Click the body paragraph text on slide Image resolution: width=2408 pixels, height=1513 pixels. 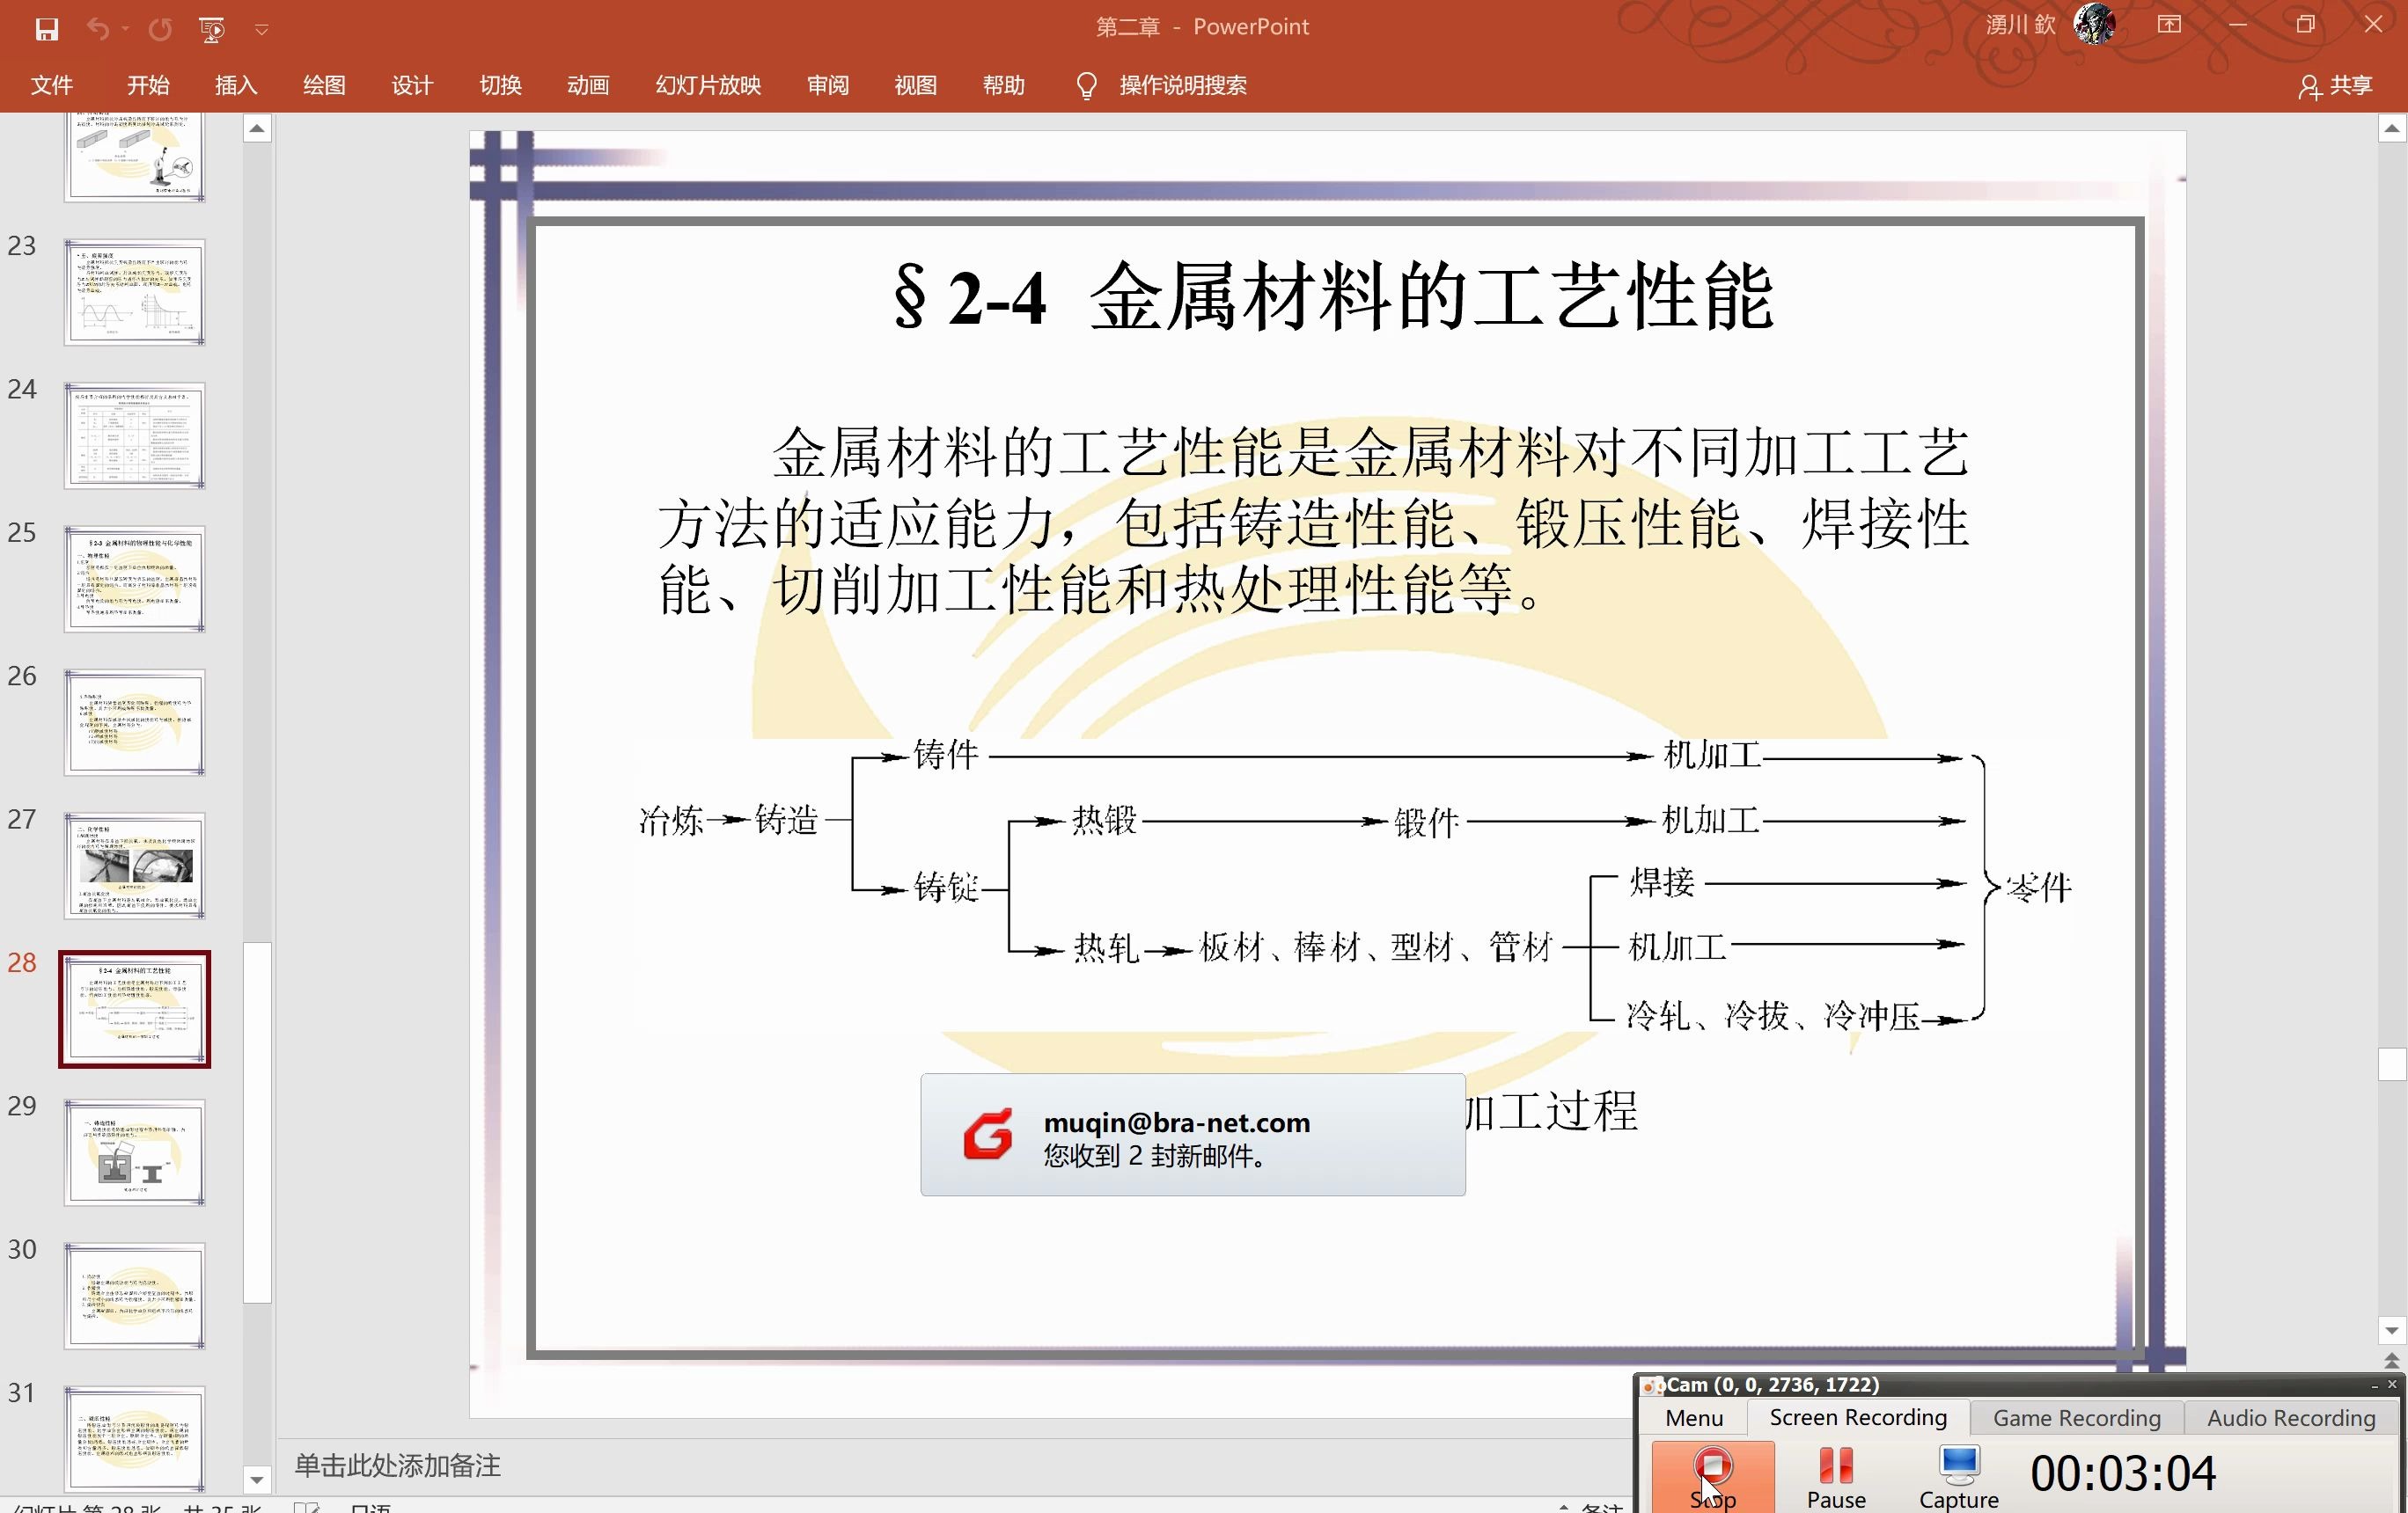(x=1313, y=521)
